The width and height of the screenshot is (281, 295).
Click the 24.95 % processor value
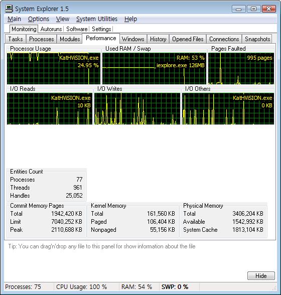[88, 65]
